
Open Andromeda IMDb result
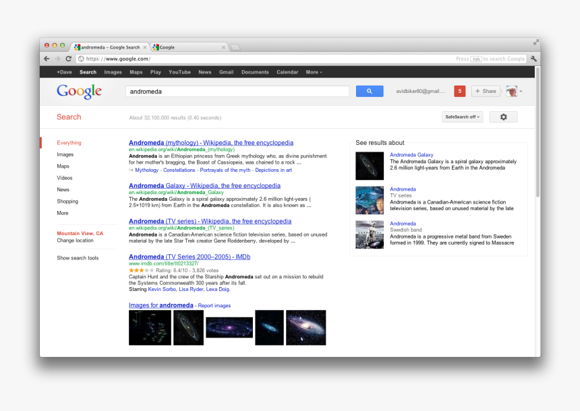click(x=190, y=257)
